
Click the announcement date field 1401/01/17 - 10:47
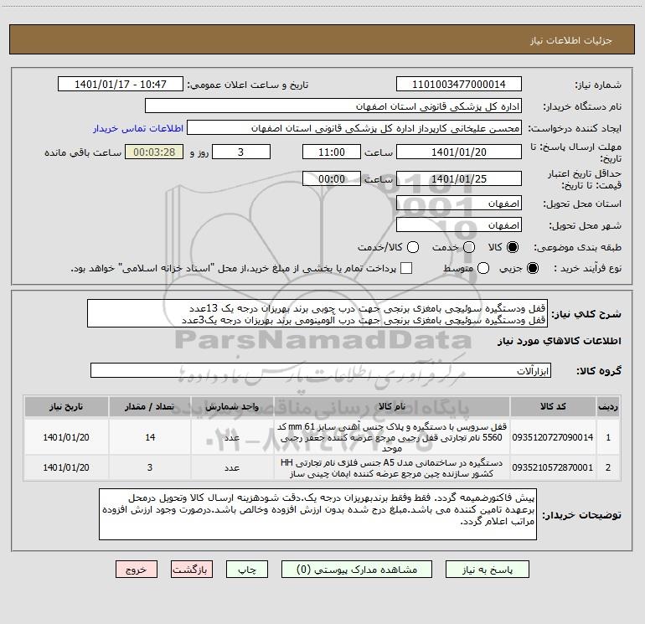(x=121, y=84)
